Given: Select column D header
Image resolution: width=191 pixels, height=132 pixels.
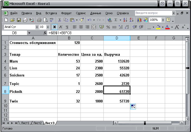Looking at the screenshot, I should 117,38.
